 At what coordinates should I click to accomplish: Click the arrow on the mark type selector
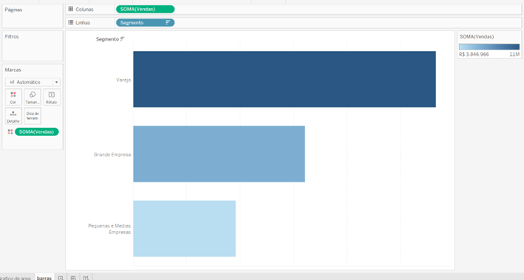56,82
